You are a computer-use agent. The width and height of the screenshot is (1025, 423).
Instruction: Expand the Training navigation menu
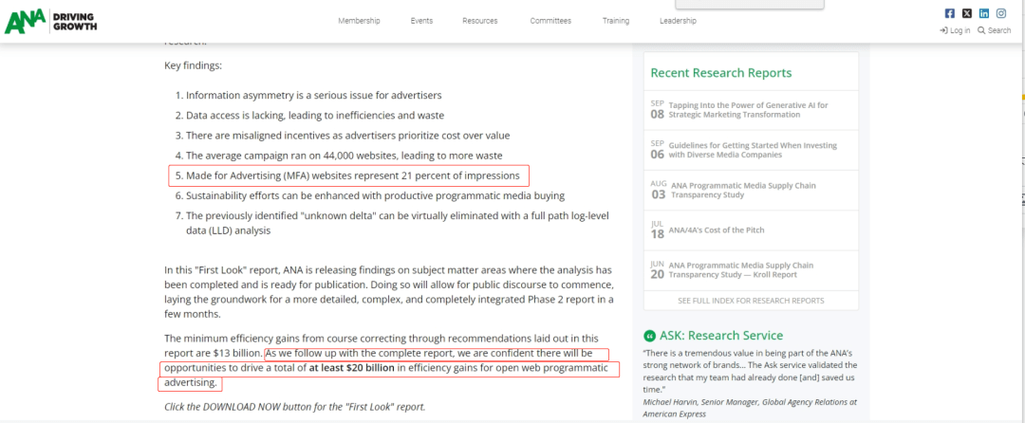[616, 21]
